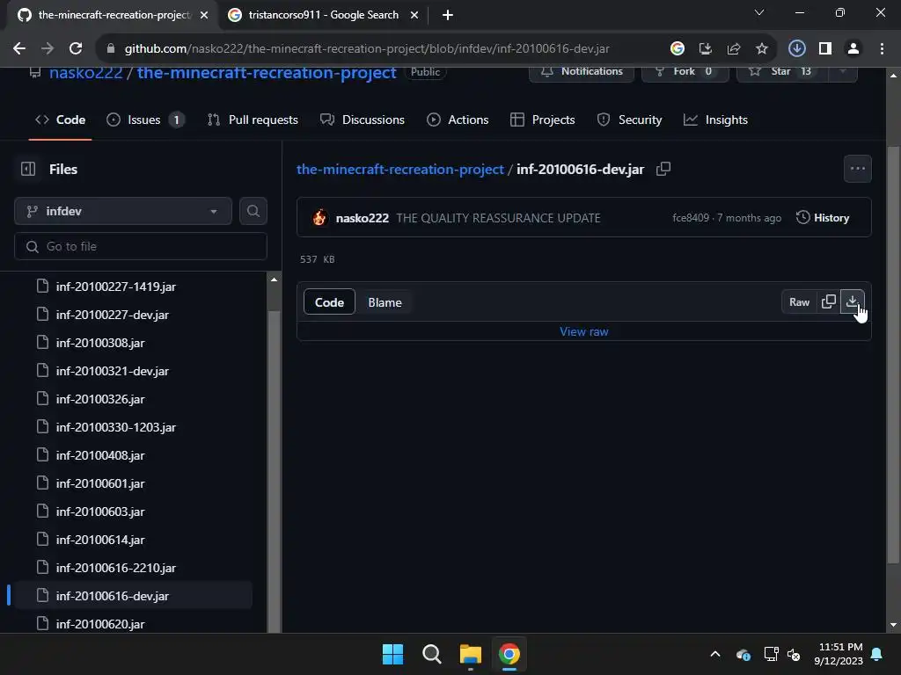Screen dimensions: 901x675
Task: Open the infdev branch dropdown
Action: point(123,211)
